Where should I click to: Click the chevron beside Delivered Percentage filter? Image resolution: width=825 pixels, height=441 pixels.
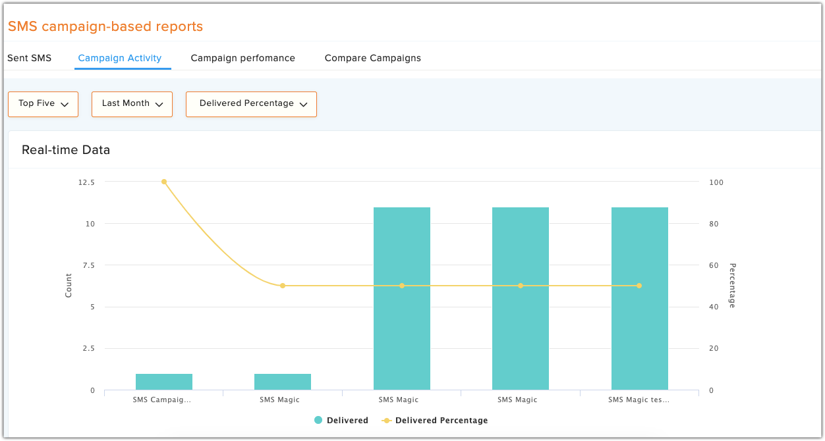pos(303,105)
